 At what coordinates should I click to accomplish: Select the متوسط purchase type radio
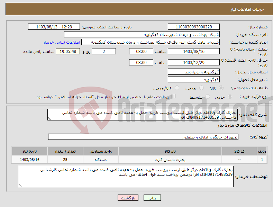pyautogui.click(x=208, y=96)
